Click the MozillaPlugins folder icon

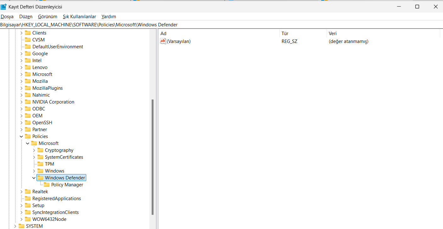click(x=28, y=88)
